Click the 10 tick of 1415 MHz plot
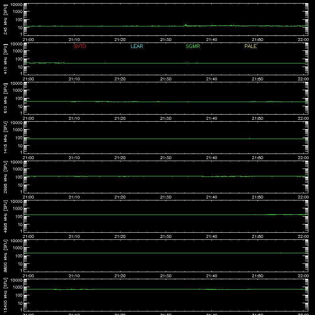Screen dimensions: 315x315 pyautogui.click(x=20, y=146)
